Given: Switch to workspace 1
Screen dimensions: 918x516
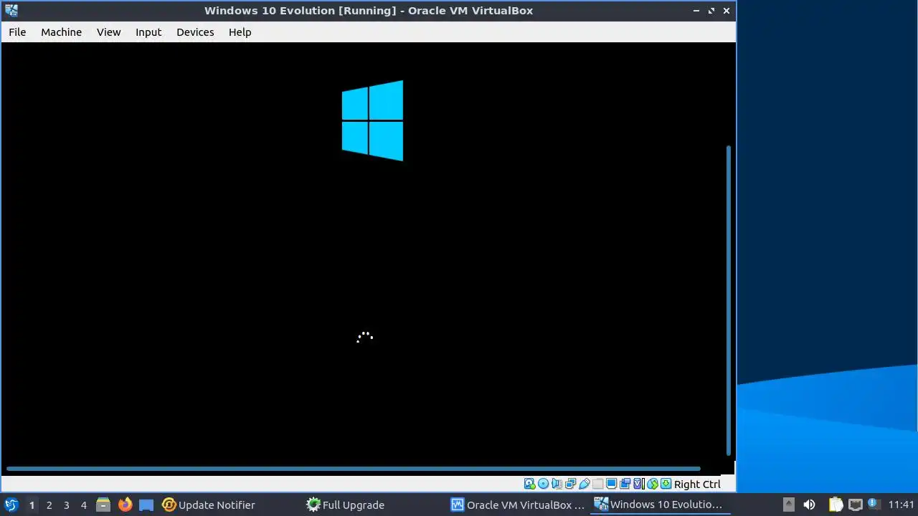Looking at the screenshot, I should [32, 505].
